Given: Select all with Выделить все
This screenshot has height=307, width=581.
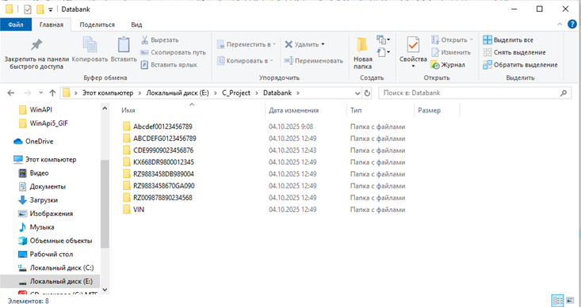Looking at the screenshot, I should (508, 40).
